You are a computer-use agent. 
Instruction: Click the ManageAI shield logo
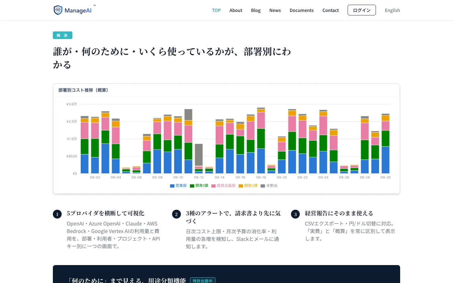tap(58, 10)
